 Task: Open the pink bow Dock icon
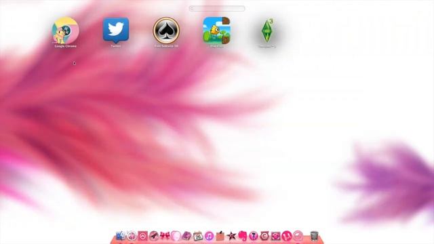pos(165,235)
